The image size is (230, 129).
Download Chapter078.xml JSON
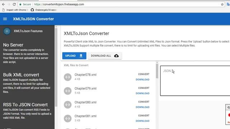pos(142,80)
